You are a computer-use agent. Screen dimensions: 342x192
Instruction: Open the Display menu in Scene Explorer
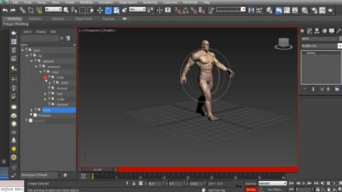tap(41, 32)
